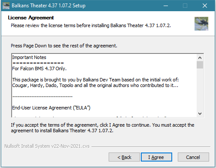Click the greyed-out maximize button

coord(185,6)
